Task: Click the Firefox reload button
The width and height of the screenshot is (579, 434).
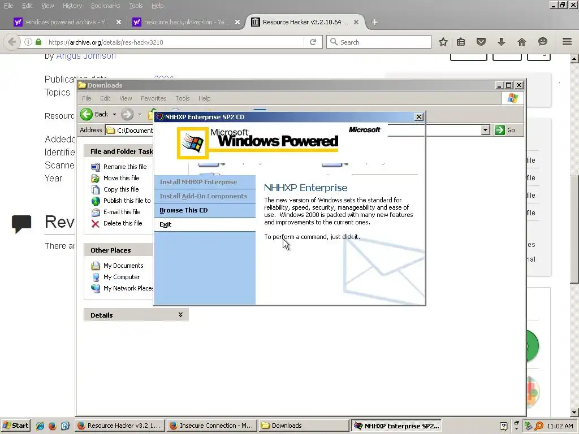Action: 313,42
